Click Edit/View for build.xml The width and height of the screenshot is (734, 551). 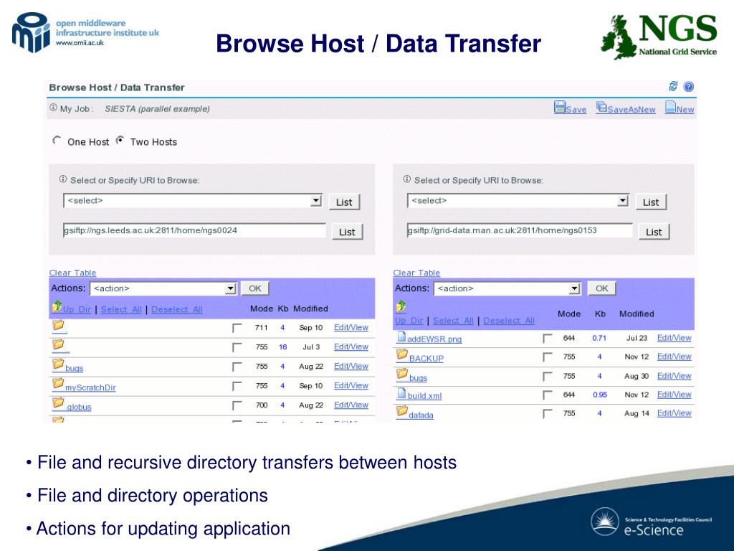pyautogui.click(x=674, y=395)
